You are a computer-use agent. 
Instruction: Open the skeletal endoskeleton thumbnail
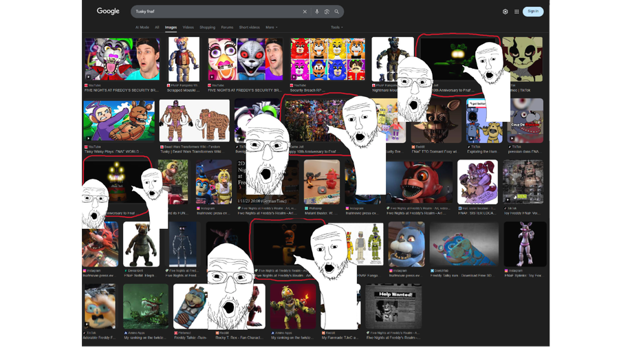183,244
